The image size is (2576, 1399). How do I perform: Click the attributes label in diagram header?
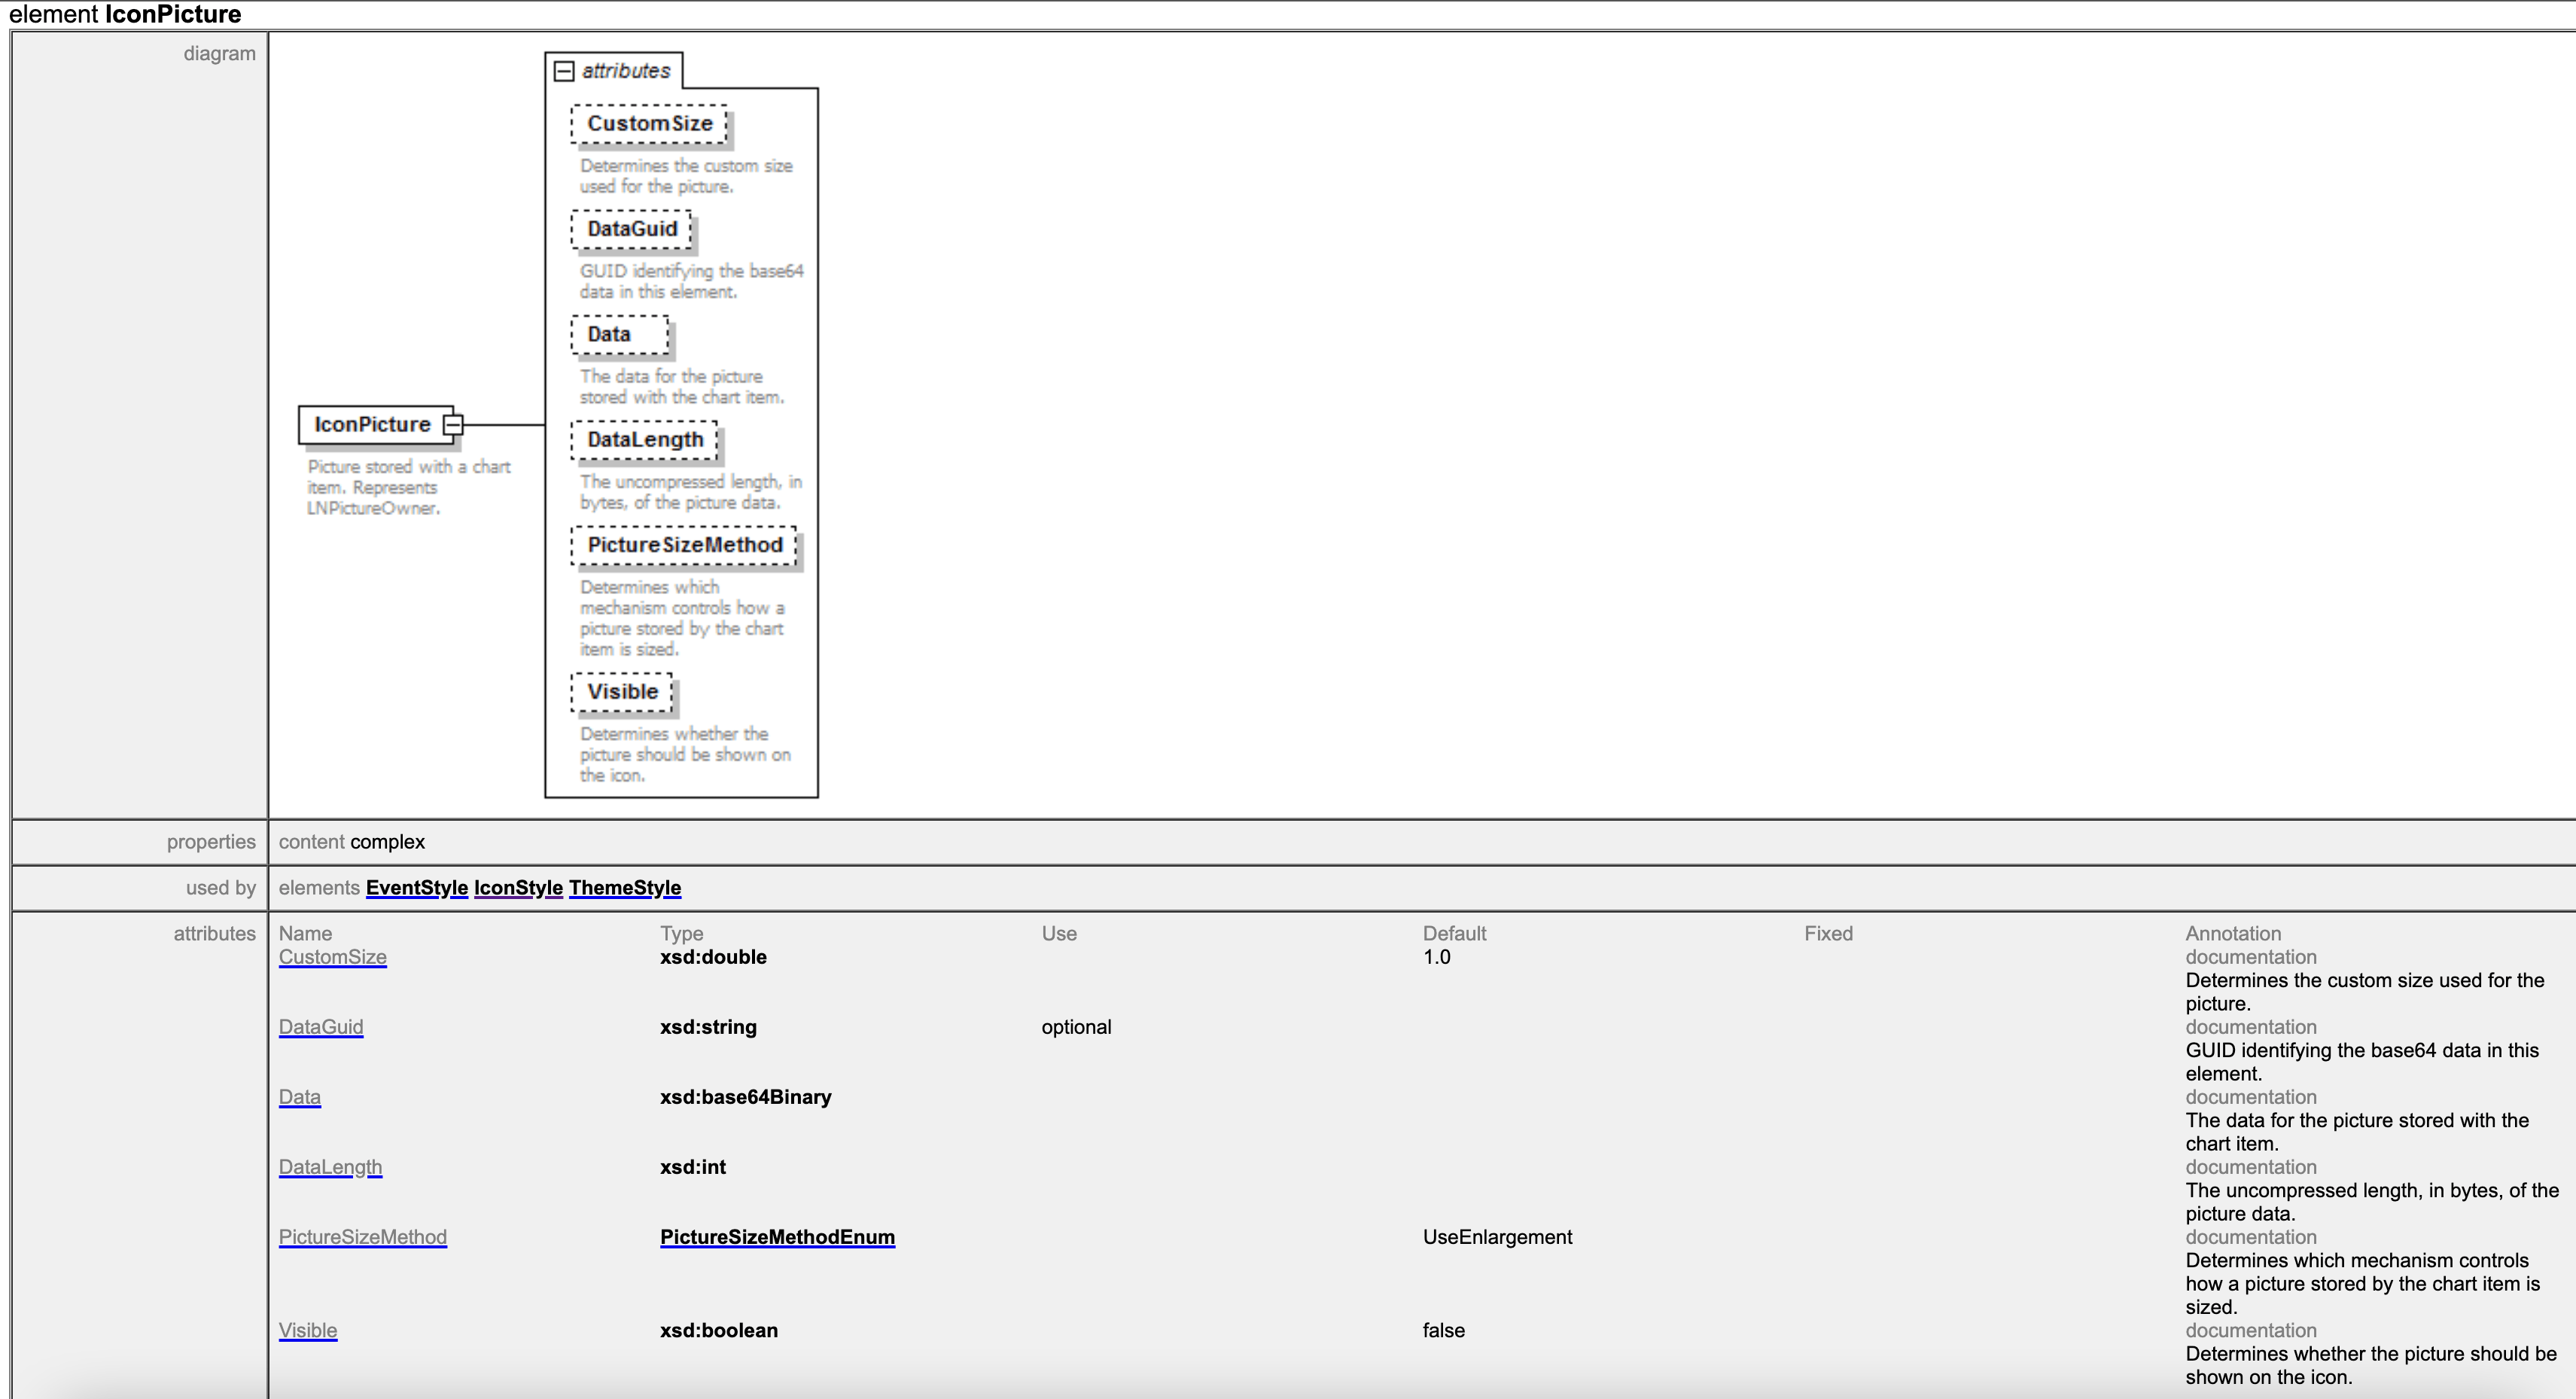626,71
